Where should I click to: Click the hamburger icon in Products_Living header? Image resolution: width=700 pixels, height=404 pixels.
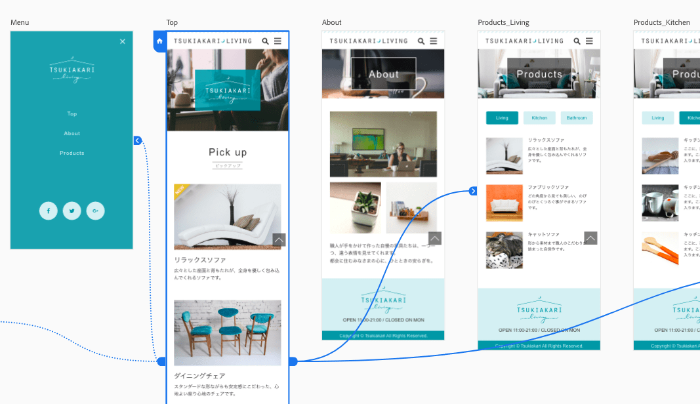click(590, 41)
